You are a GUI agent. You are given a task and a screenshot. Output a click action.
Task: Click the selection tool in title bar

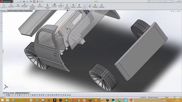(34, 1)
